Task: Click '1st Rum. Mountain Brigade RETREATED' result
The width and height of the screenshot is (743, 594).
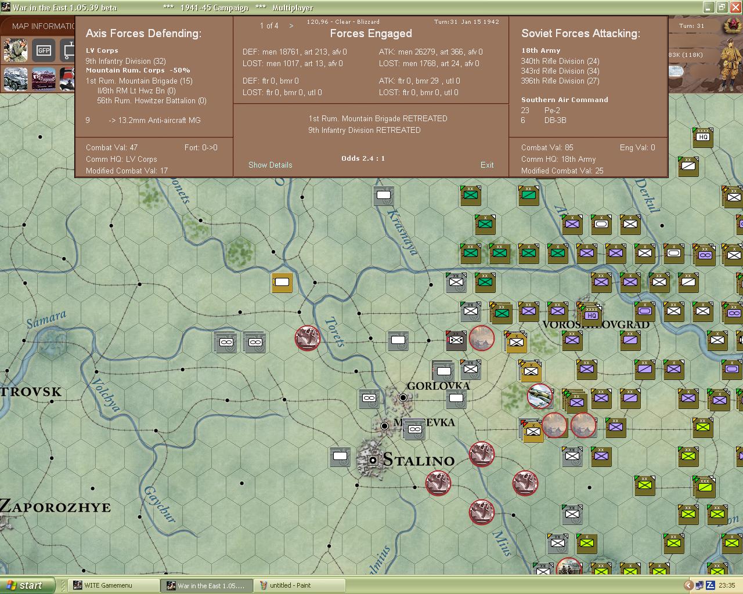Action: (x=378, y=118)
